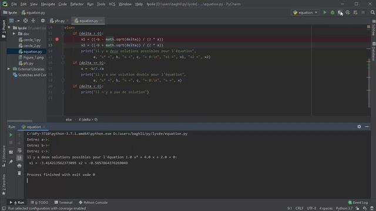
Task: Click the Stop square in the top toolbar
Action: point(363,12)
